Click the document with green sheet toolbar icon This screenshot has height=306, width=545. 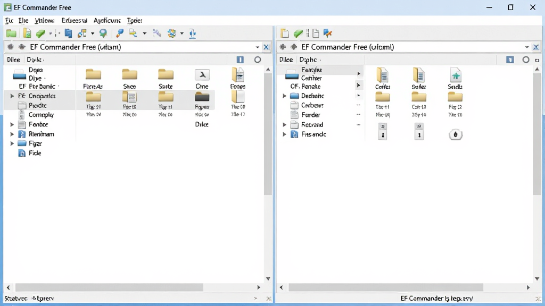(27, 33)
